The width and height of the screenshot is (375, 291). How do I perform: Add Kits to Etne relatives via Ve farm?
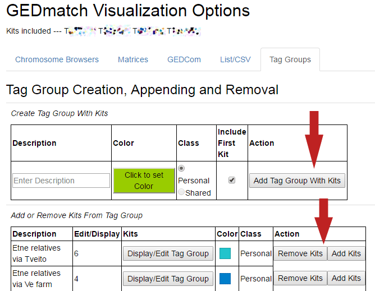(x=346, y=278)
